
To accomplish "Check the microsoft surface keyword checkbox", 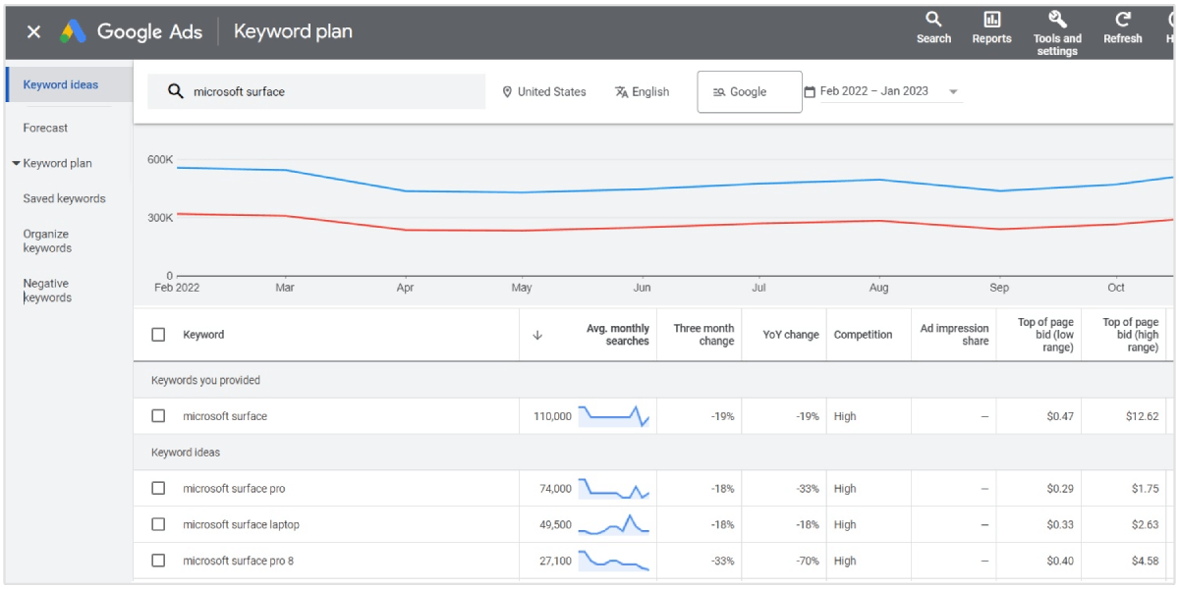I will click(x=158, y=415).
